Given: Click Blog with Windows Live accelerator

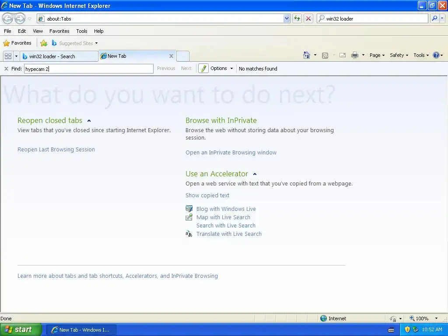Looking at the screenshot, I should point(226,209).
